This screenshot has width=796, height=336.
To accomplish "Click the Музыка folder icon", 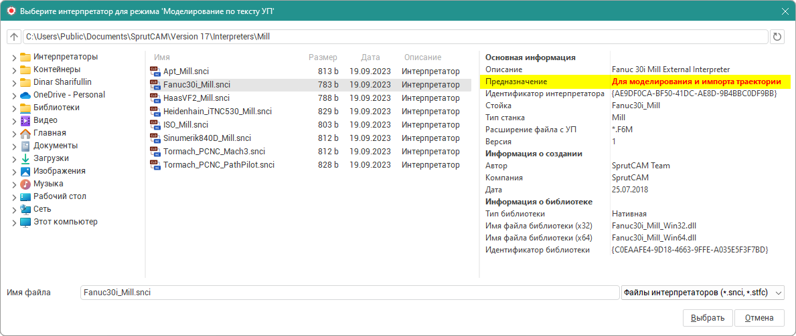I will pyautogui.click(x=25, y=184).
